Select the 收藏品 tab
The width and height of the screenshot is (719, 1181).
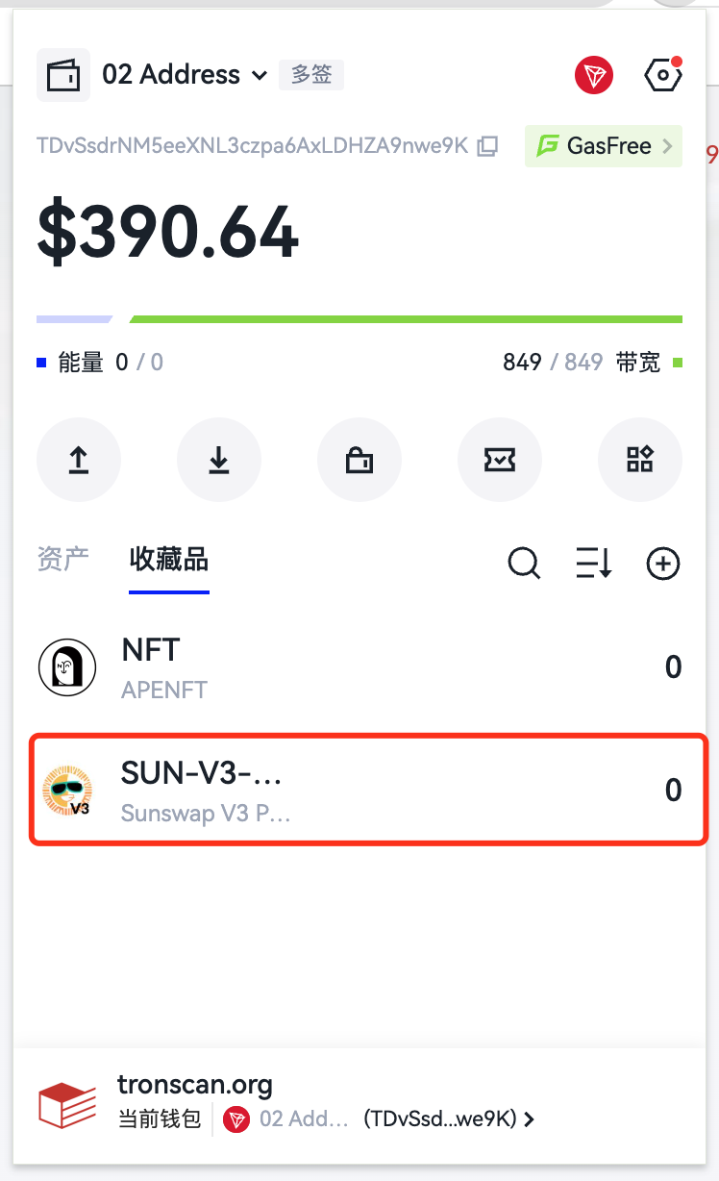[x=169, y=560]
